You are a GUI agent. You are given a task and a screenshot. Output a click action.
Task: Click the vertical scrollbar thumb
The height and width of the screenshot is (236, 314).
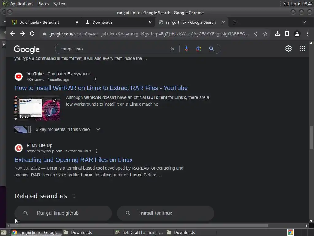[311, 137]
